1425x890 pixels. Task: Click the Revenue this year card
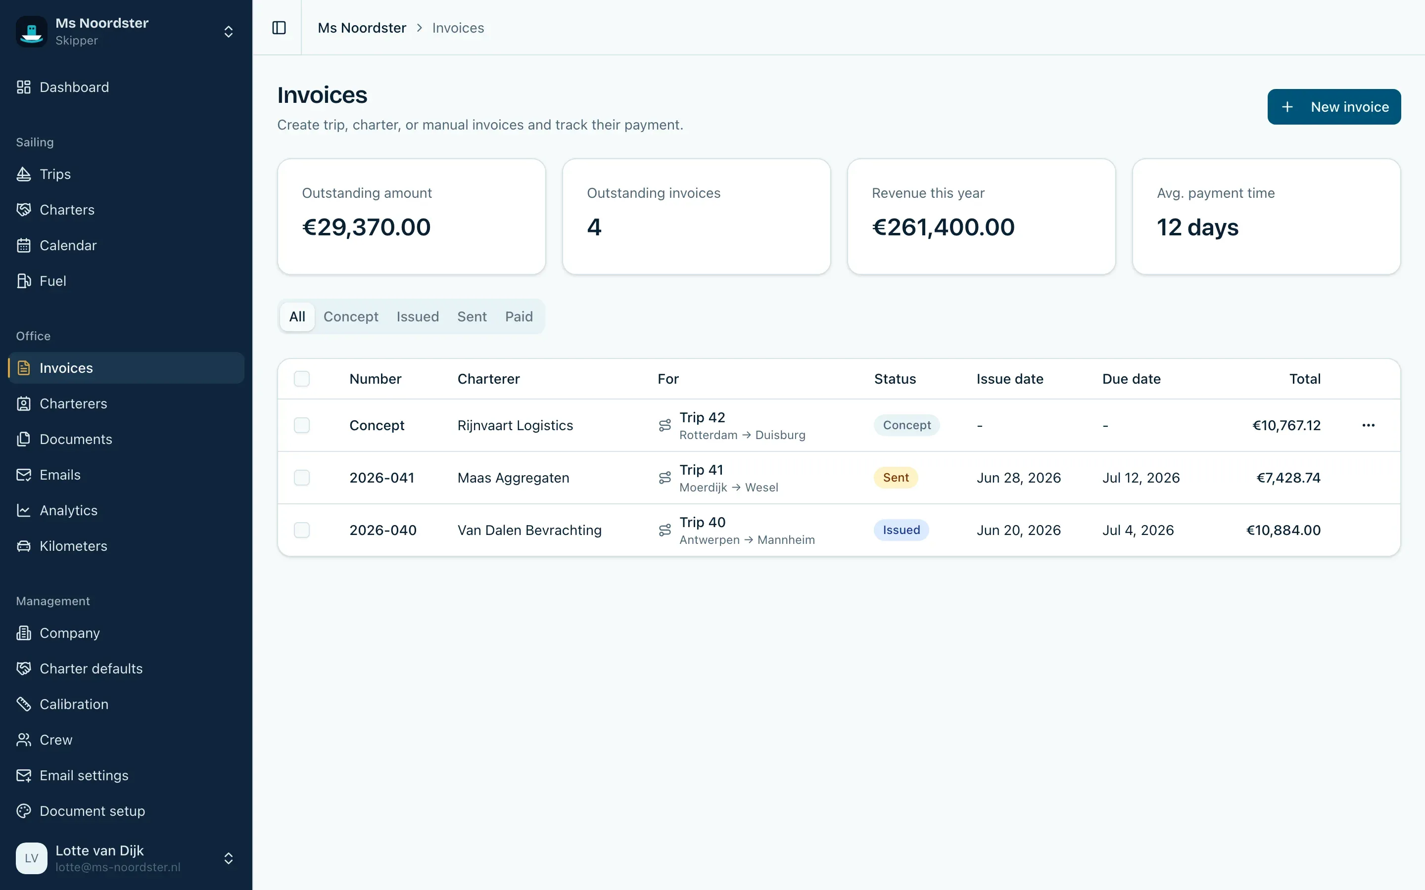(x=981, y=216)
